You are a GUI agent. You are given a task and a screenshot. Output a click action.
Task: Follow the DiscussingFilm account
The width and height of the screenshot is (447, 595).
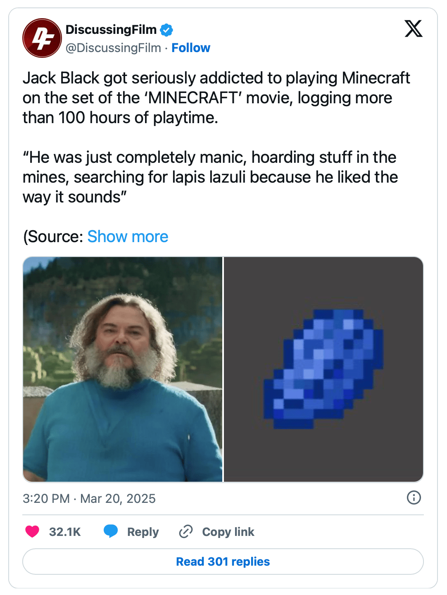191,48
